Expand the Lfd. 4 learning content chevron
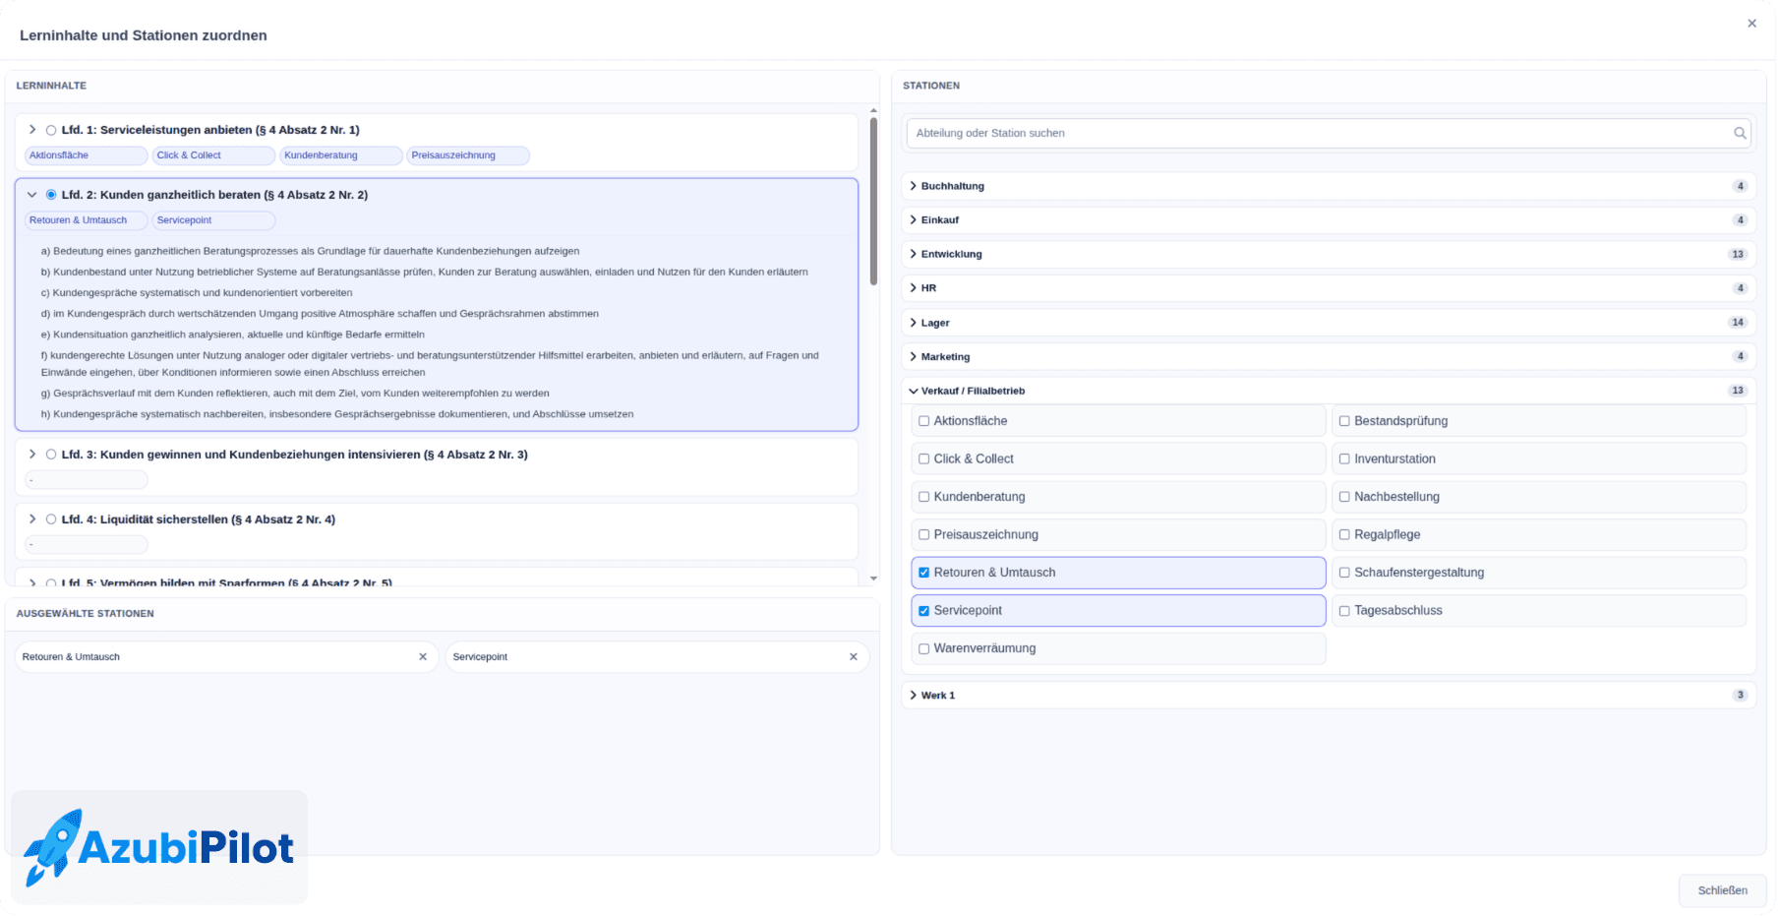Viewport: 1779px width, 916px height. (32, 519)
